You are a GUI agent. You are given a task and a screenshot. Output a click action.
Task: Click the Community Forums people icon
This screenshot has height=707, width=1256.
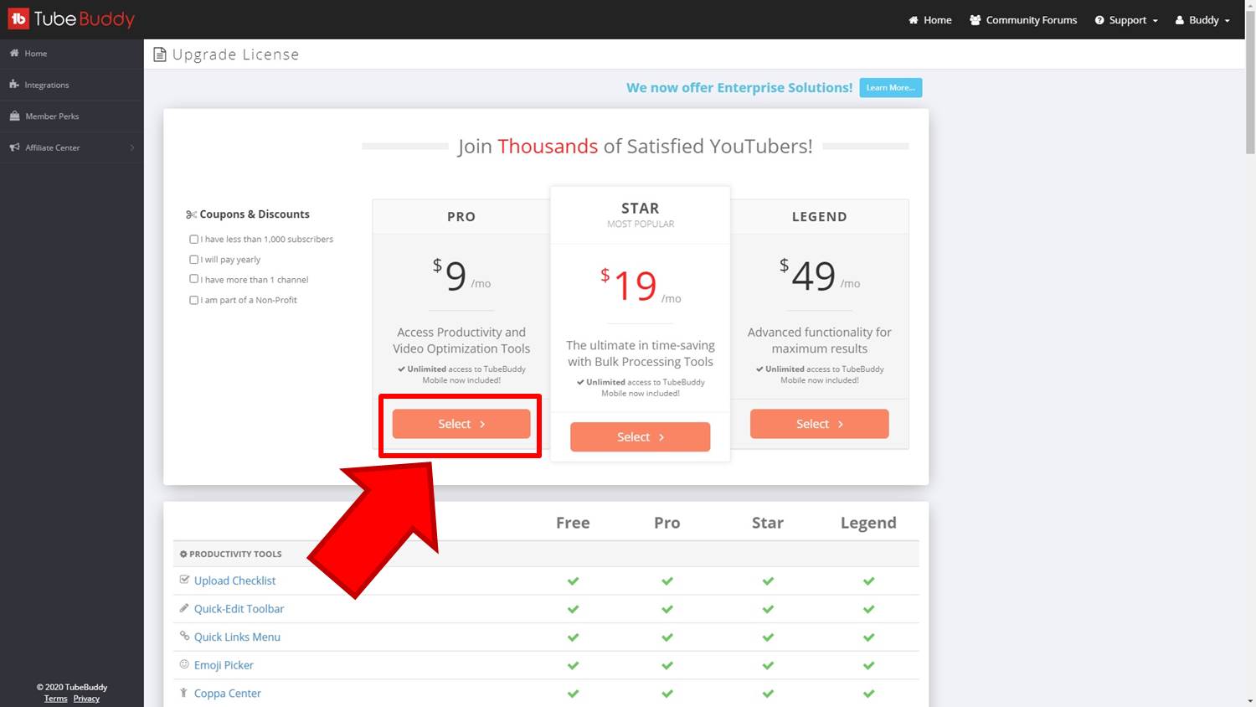coord(975,20)
